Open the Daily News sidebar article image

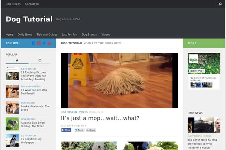coord(204,125)
